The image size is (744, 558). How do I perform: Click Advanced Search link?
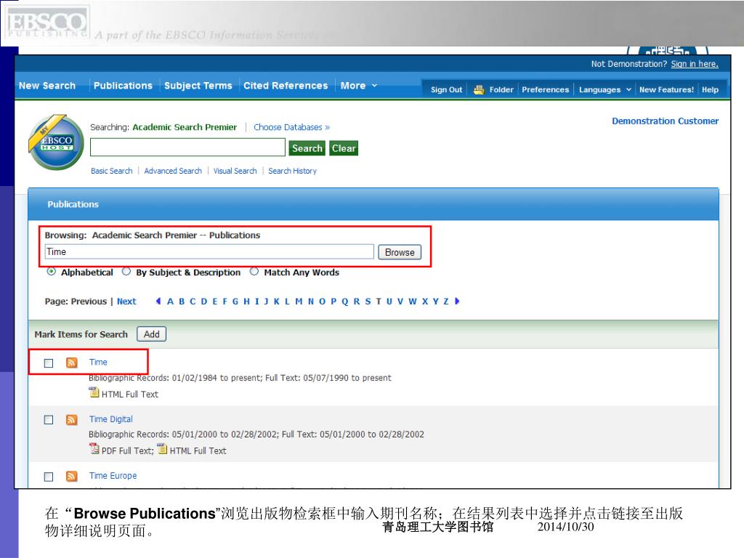tap(173, 171)
